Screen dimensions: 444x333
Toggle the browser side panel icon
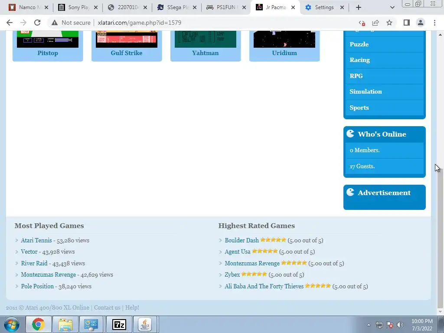click(407, 23)
